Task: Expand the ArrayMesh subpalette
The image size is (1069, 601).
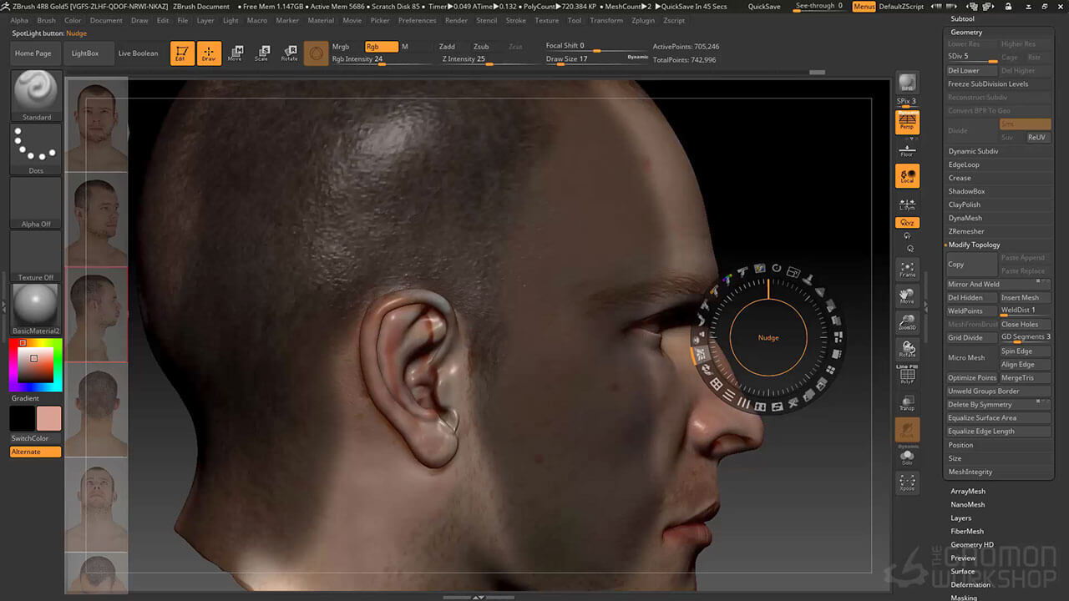Action: pyautogui.click(x=968, y=492)
